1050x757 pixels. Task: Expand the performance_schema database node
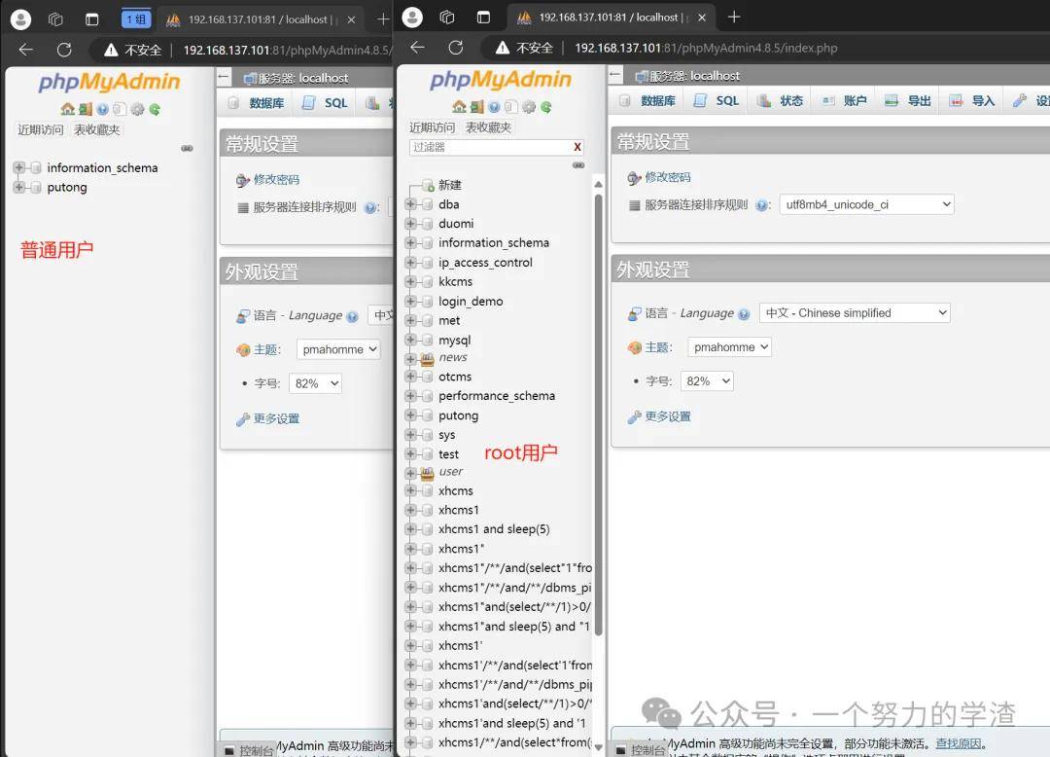(410, 396)
